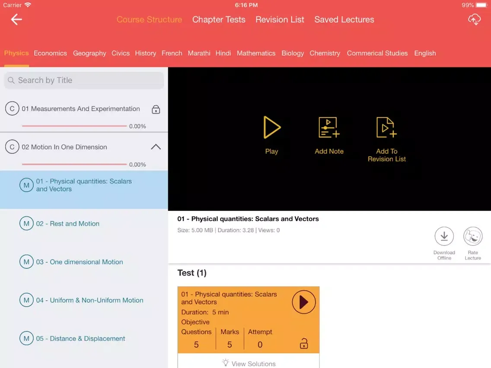Select the English subject tab
This screenshot has width=491, height=368.
tap(424, 53)
